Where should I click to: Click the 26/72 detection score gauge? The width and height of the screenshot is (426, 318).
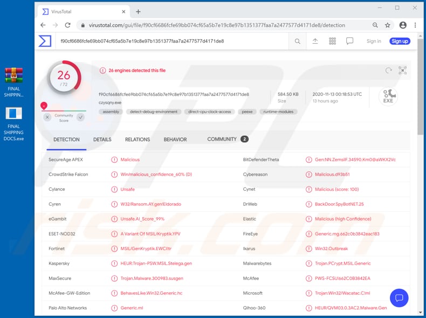64,78
